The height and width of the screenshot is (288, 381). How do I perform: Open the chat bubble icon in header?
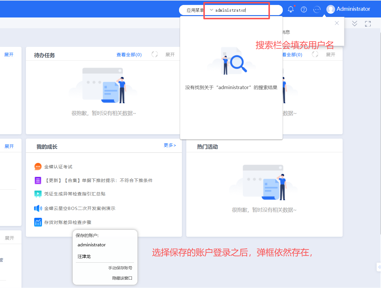tap(317, 10)
